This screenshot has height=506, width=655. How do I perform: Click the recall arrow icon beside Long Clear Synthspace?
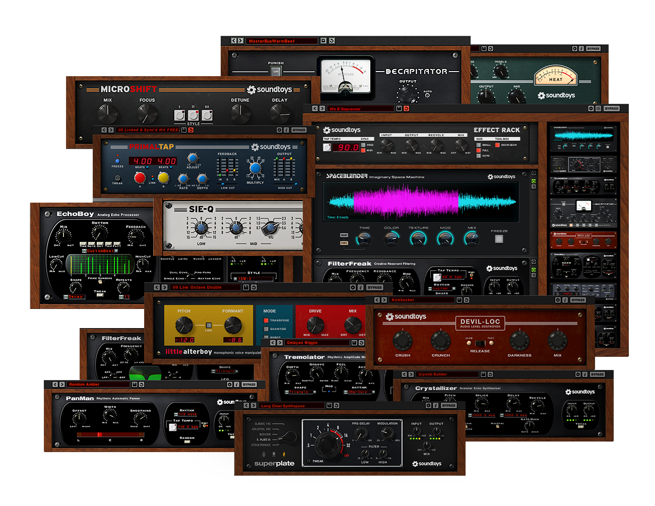(336, 405)
